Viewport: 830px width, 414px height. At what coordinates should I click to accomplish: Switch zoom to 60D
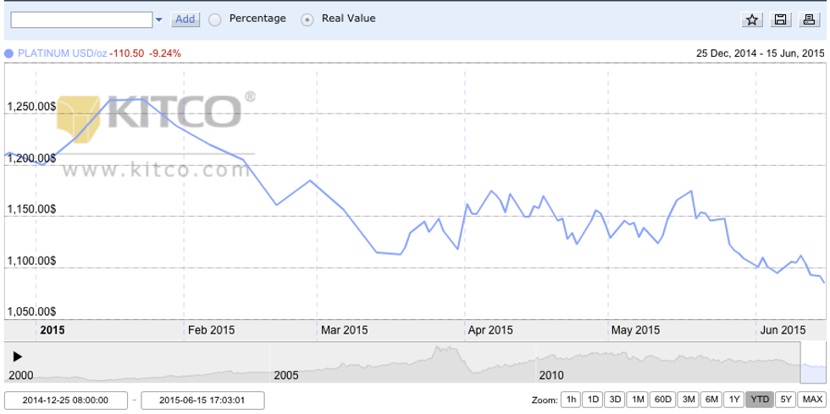662,400
